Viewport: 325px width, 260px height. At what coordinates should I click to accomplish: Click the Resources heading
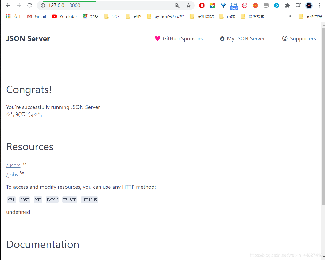click(x=30, y=147)
